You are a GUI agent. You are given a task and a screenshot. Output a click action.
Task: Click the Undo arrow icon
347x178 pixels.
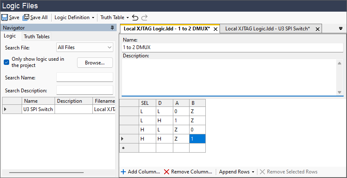[x=135, y=17]
